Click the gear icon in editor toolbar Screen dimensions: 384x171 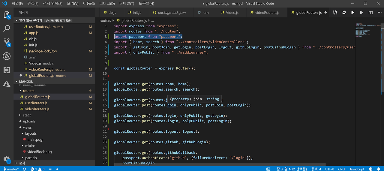point(344,13)
